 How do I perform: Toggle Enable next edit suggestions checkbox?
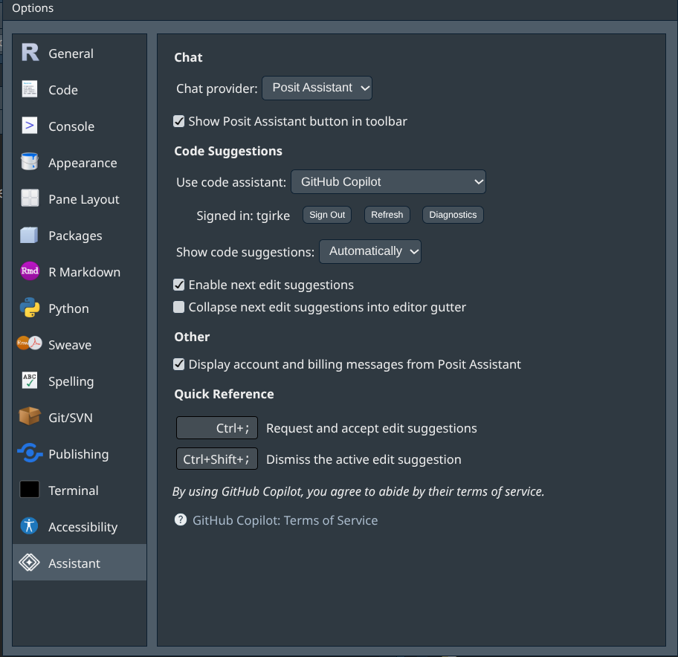coord(178,285)
